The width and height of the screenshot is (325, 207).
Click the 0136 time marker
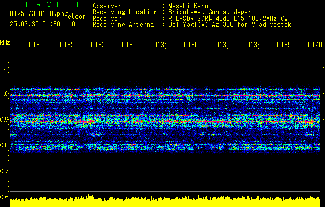point(191,45)
